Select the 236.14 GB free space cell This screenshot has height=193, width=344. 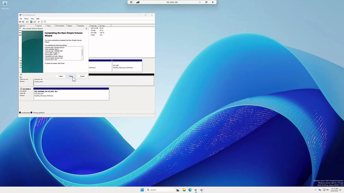pos(94,28)
